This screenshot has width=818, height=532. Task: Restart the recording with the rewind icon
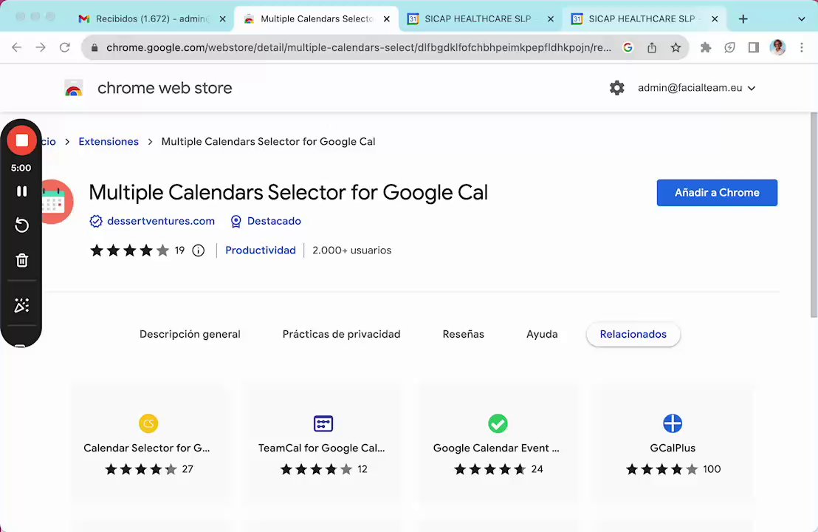click(21, 225)
